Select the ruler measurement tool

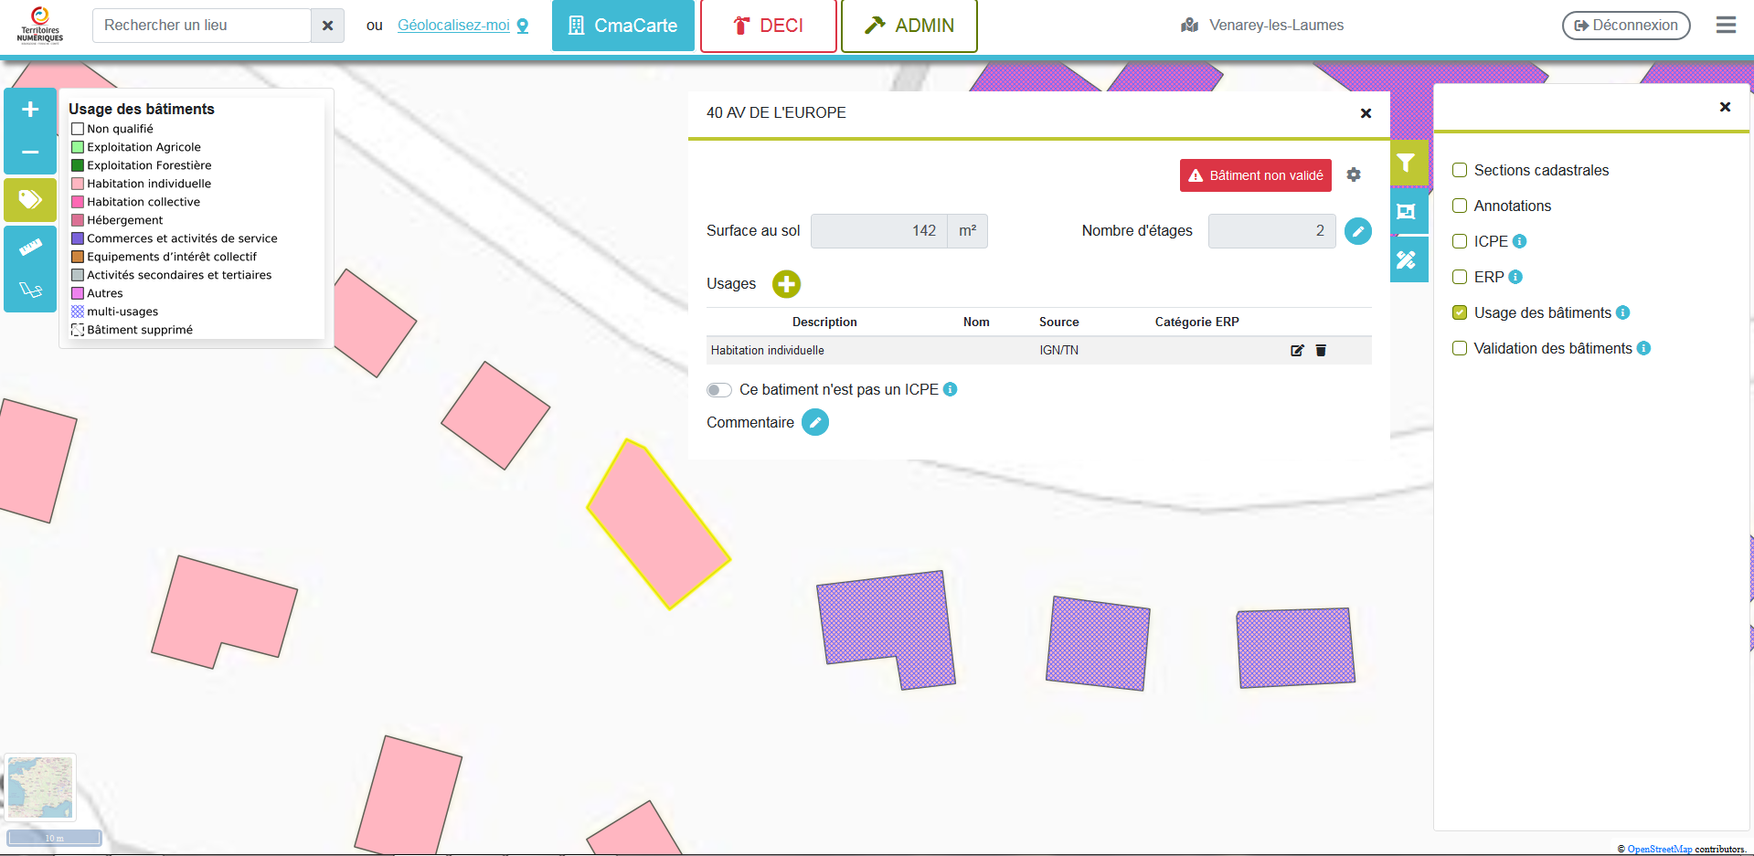pyautogui.click(x=30, y=247)
